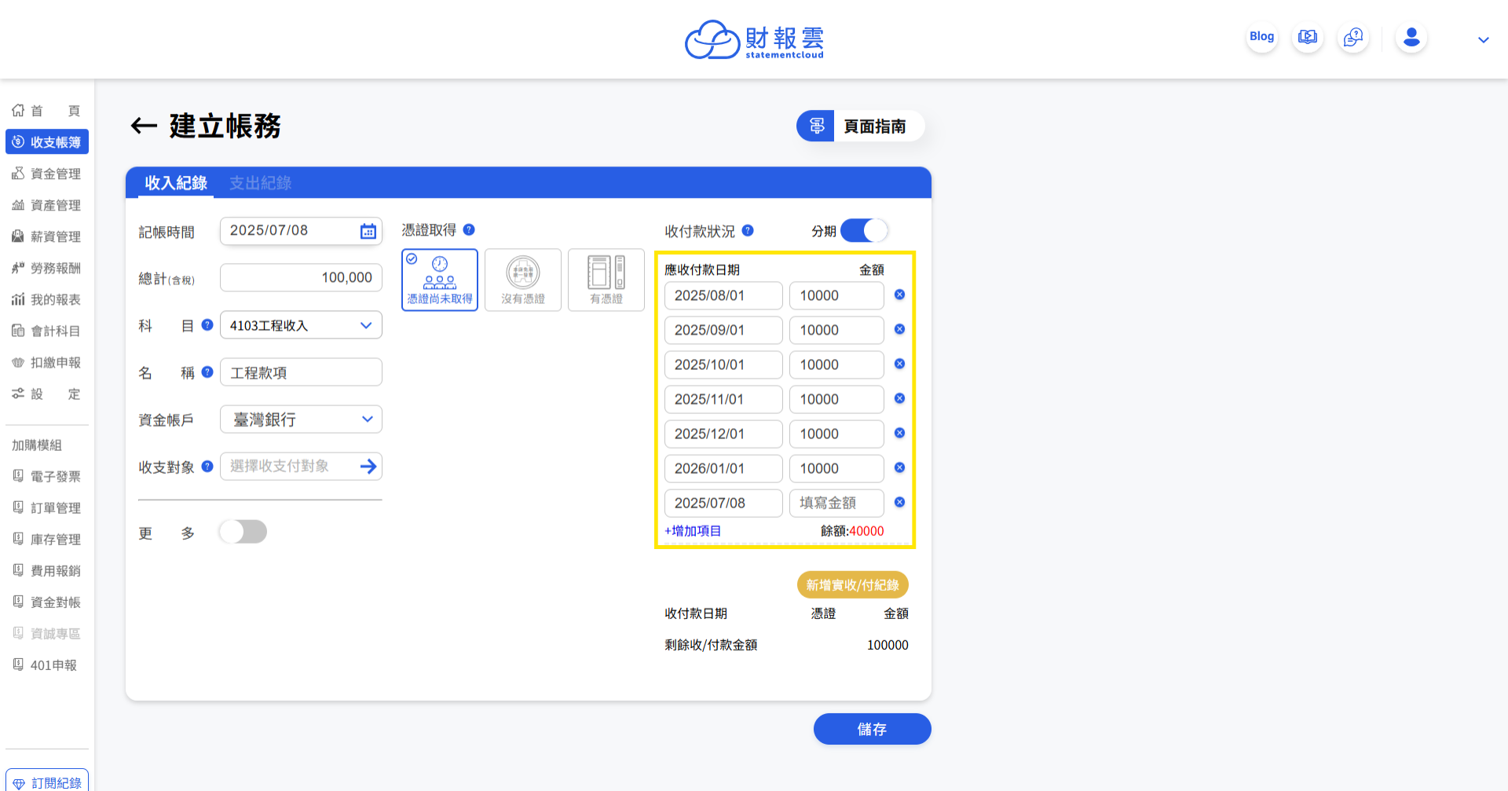The width and height of the screenshot is (1508, 791).
Task: Open 電子發票 module in the sidebar
Action: click(46, 476)
